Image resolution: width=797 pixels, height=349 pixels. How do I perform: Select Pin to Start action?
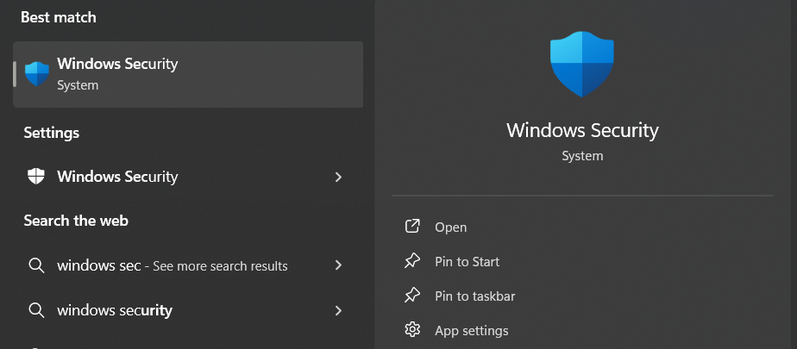tap(467, 262)
